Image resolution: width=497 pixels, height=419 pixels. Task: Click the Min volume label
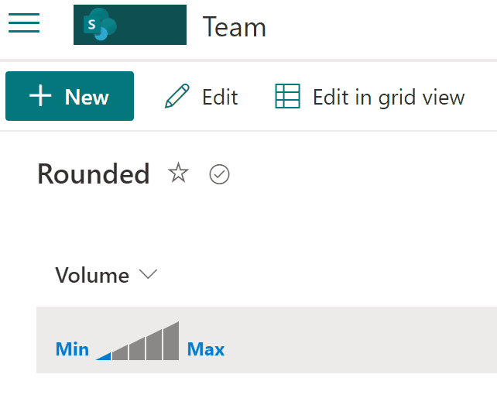click(x=72, y=349)
